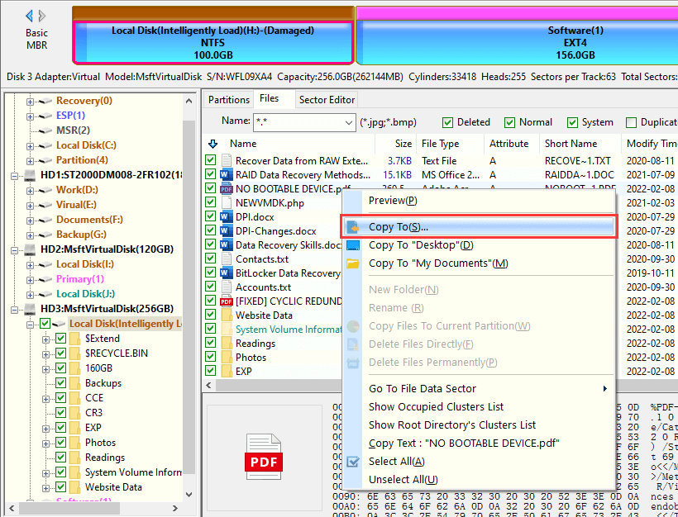Screen dimensions: 678x517
Task: Toggle the Deleted filter checkbox
Action: 448,122
